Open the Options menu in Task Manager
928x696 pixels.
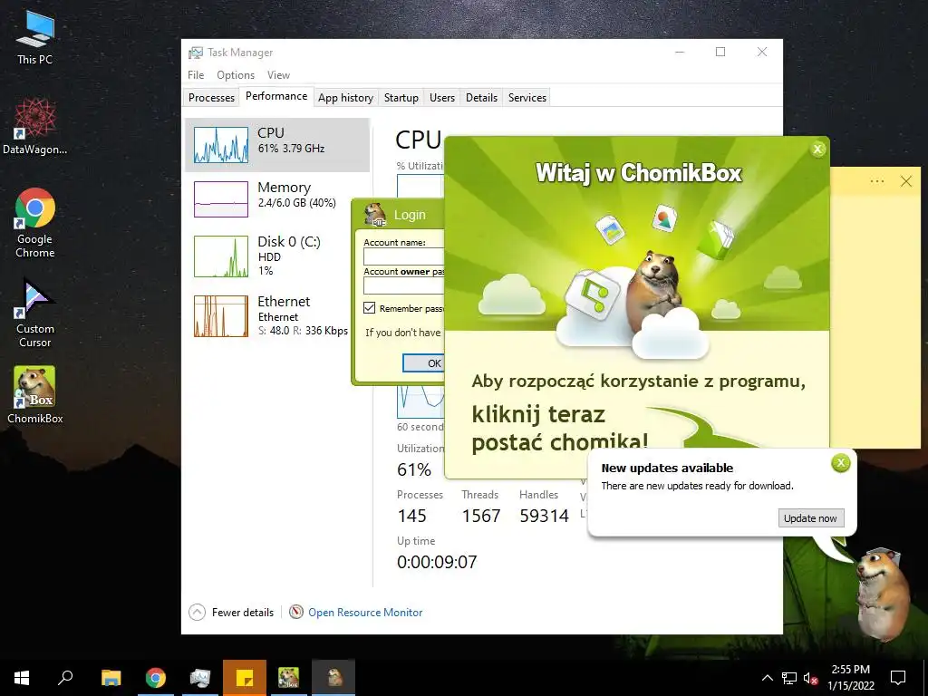tap(236, 75)
